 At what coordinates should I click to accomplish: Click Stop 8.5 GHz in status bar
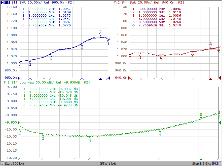point(201,163)
